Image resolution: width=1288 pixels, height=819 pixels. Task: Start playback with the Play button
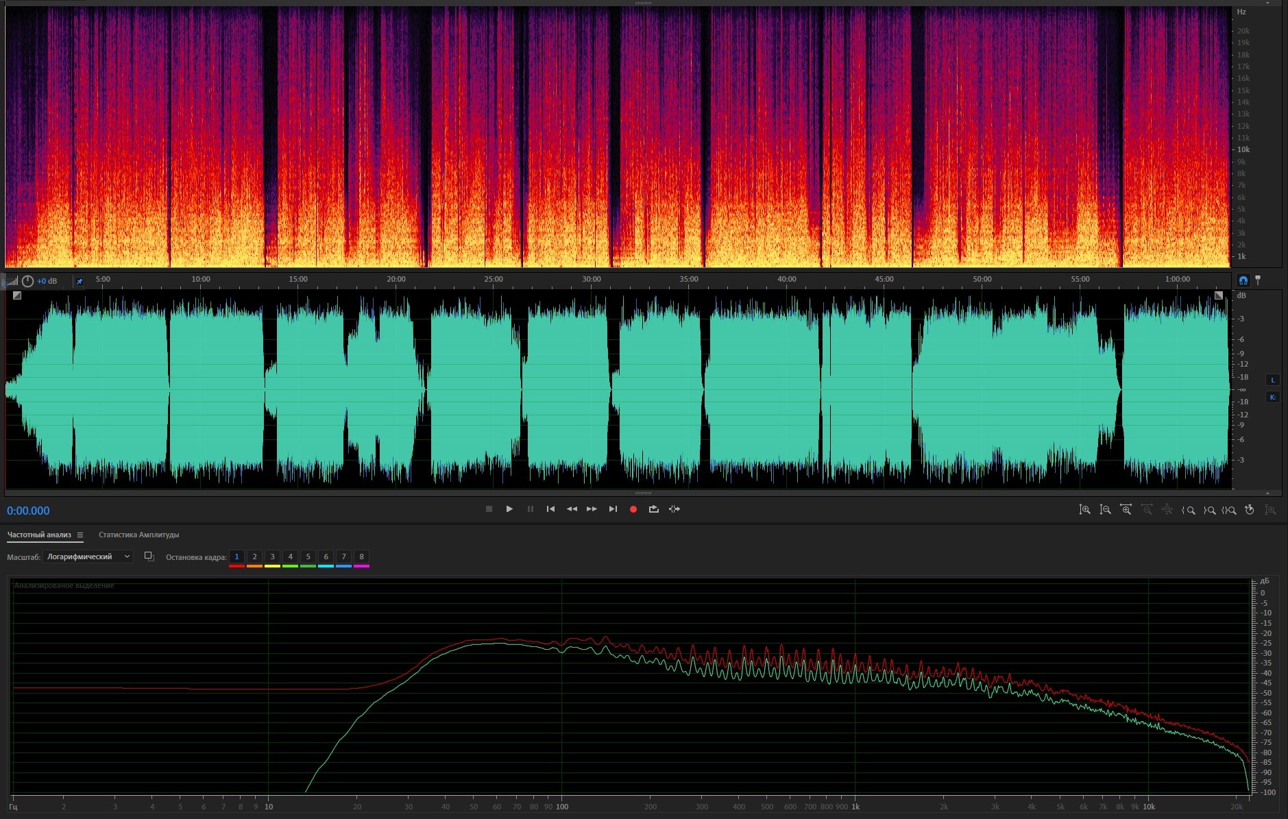[x=509, y=509]
